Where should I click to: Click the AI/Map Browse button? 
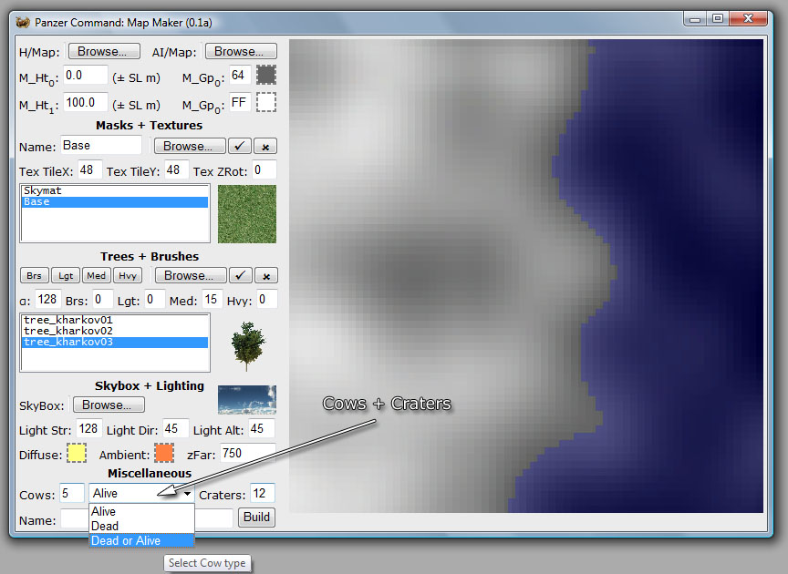241,52
